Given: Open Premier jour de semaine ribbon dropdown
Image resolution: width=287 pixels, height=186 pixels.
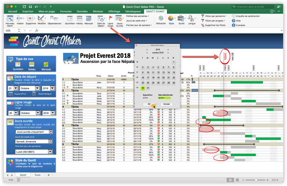Looking at the screenshot, I should pyautogui.click(x=139, y=25).
